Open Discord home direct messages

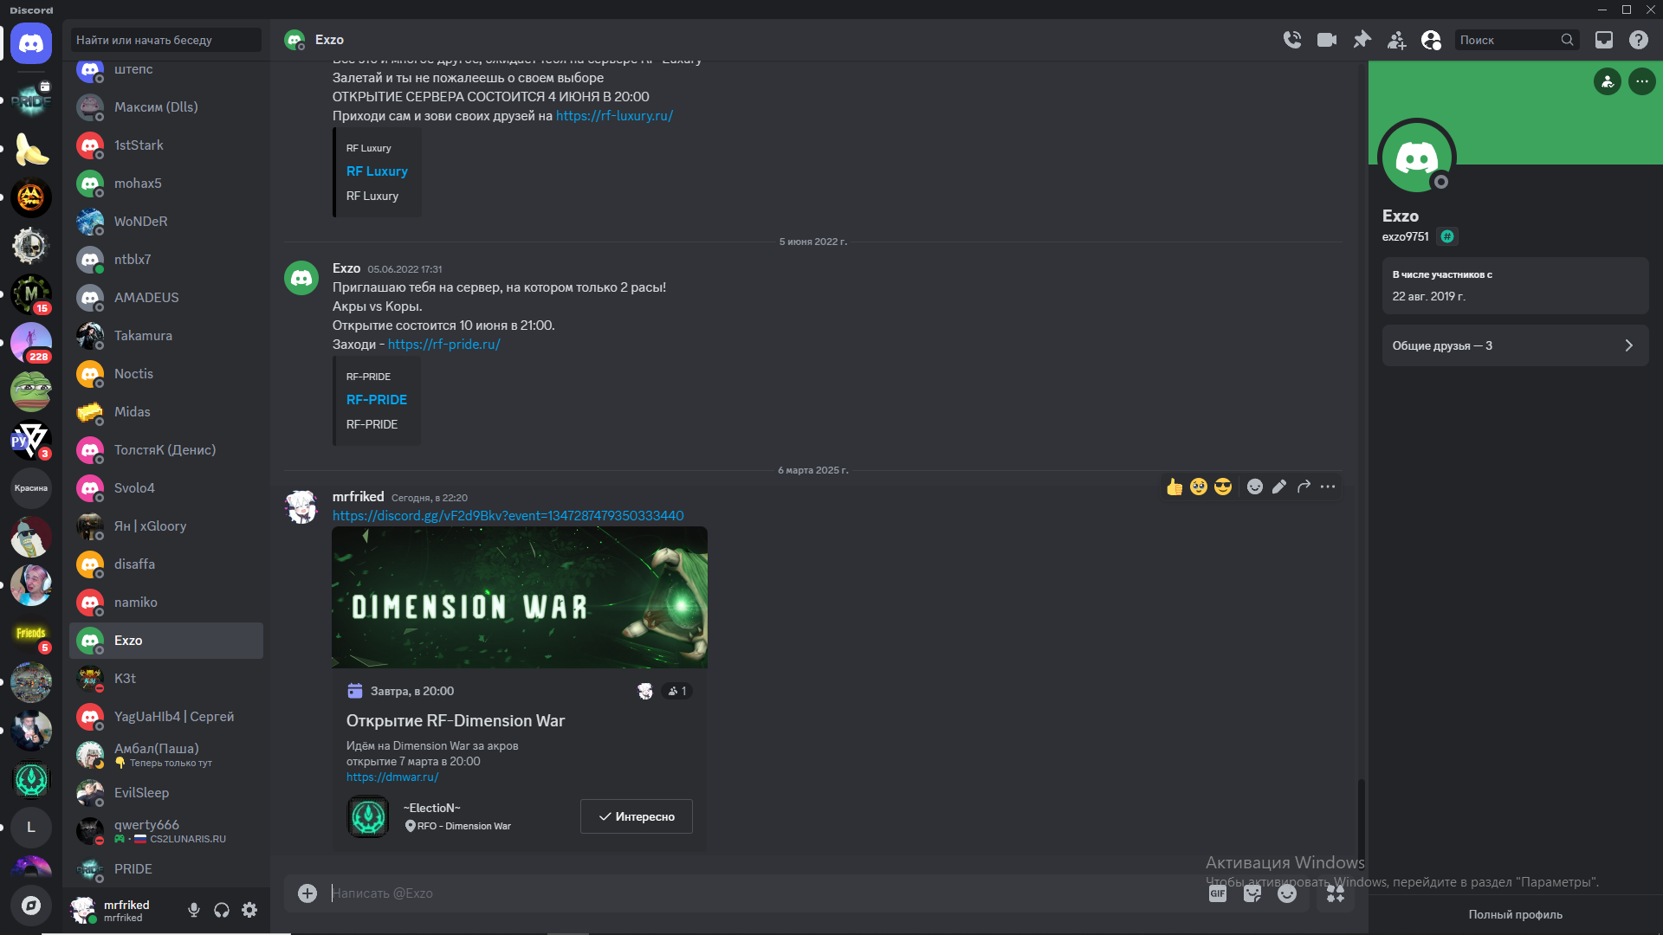[x=31, y=42]
